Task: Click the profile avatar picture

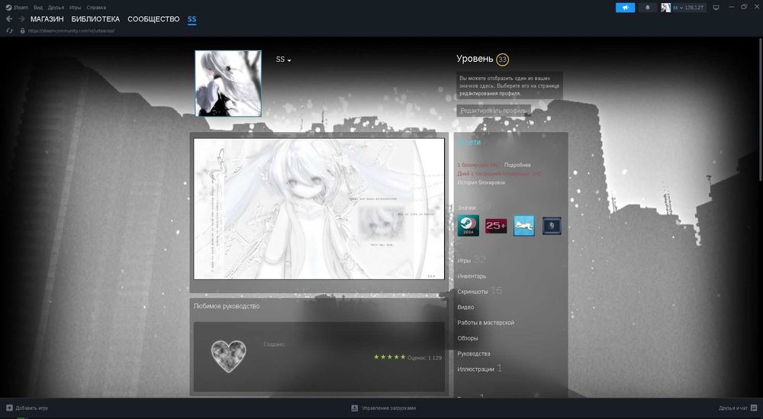Action: (228, 83)
